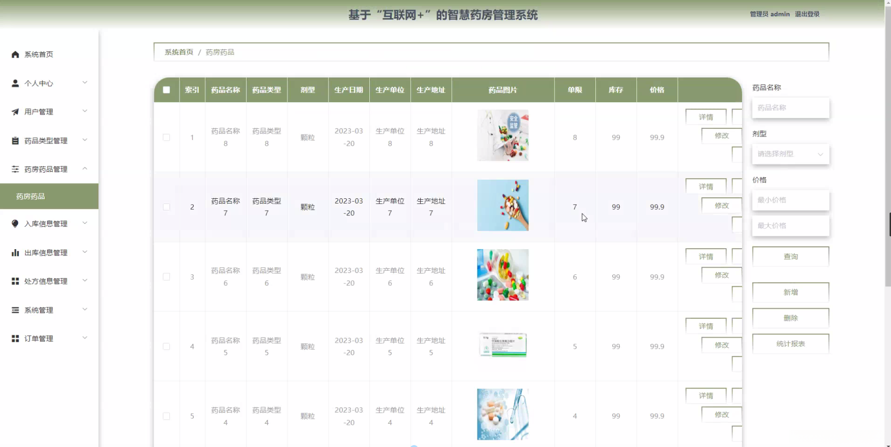This screenshot has width=891, height=447.
Task: Open the drug image for row 3
Action: [x=503, y=275]
